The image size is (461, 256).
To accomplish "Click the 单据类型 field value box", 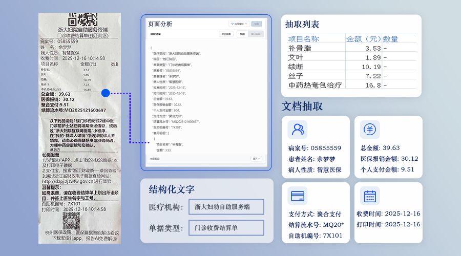I will click(226, 227).
